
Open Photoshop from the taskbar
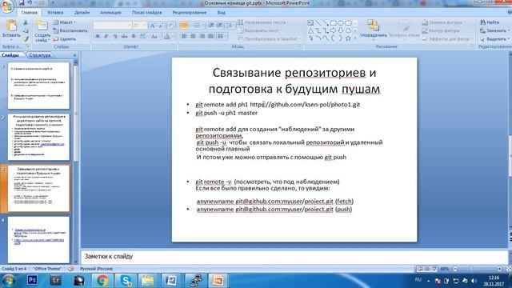coord(32,280)
